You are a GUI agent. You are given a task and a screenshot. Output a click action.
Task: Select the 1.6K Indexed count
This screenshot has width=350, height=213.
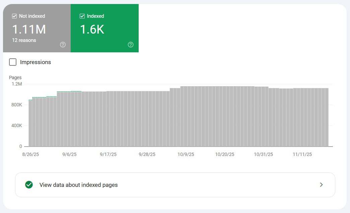[92, 30]
